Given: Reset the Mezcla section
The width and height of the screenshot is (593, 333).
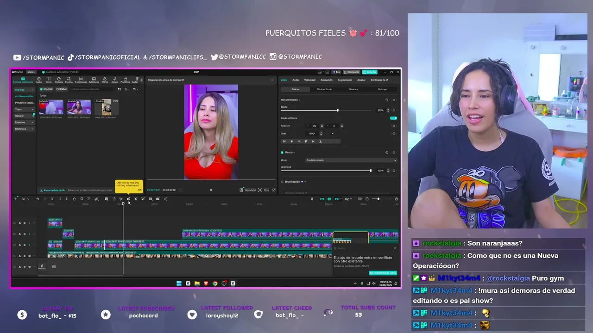Looking at the screenshot, I should point(387,152).
